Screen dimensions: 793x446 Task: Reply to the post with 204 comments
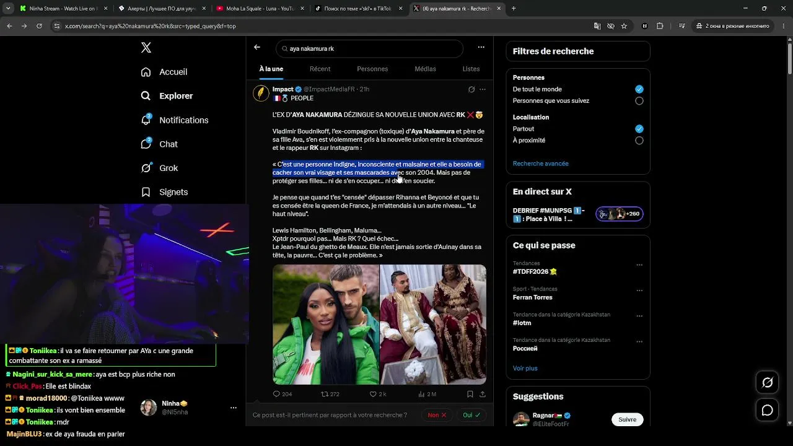click(x=283, y=394)
